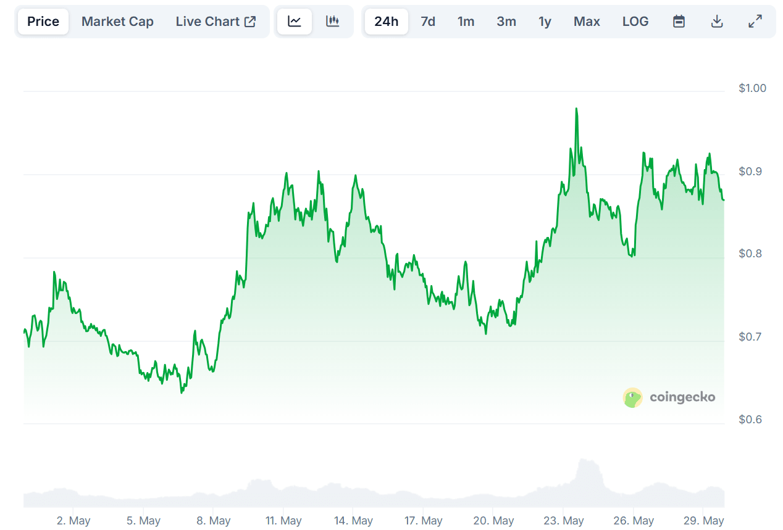This screenshot has height=530, width=783.
Task: Select the Market Cap tab
Action: pos(117,22)
